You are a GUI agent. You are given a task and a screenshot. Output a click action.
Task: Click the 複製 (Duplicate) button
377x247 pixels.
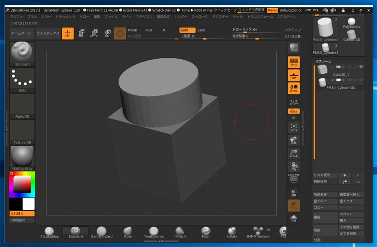pyautogui.click(x=325, y=217)
